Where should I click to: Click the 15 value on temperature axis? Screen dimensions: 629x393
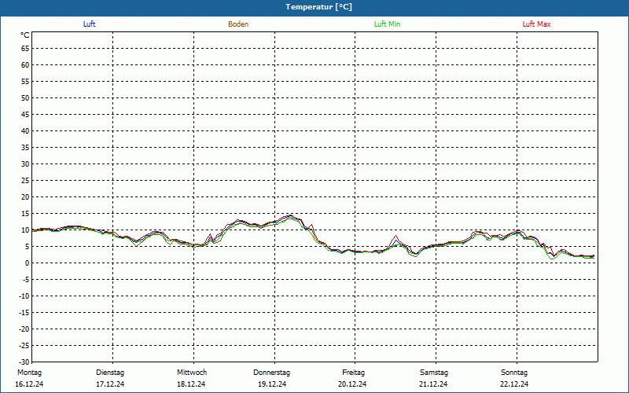pos(25,213)
